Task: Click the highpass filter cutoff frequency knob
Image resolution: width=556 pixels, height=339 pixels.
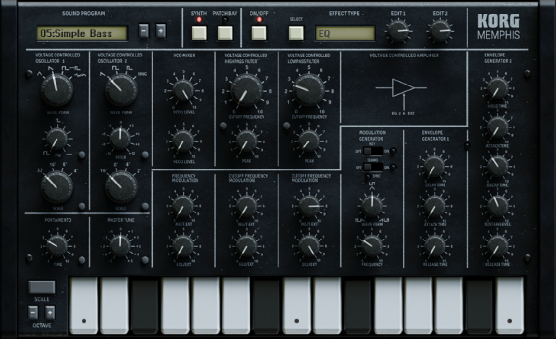Action: [x=246, y=90]
